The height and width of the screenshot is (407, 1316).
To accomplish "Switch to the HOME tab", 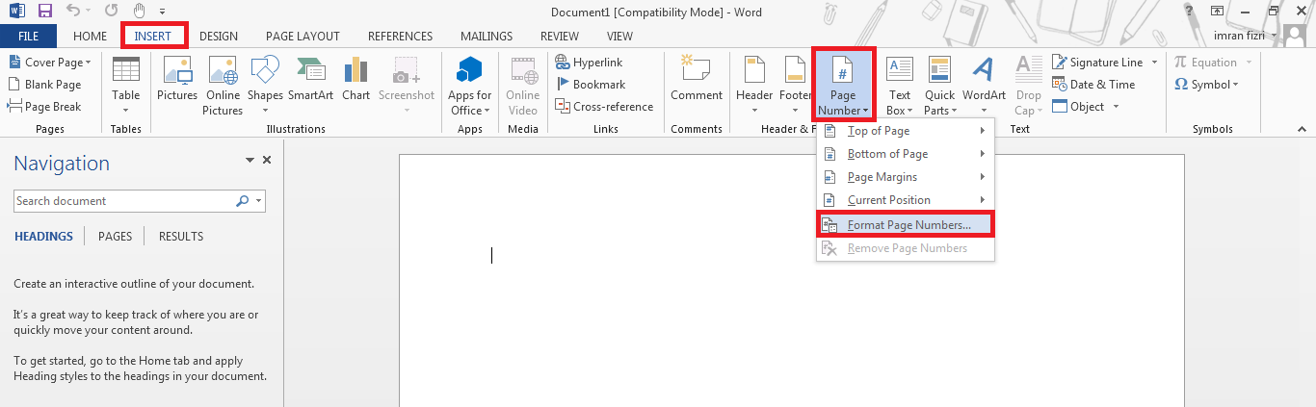I will point(90,37).
